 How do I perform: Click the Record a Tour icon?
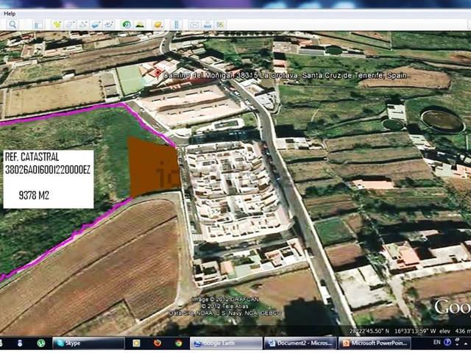coord(109,25)
